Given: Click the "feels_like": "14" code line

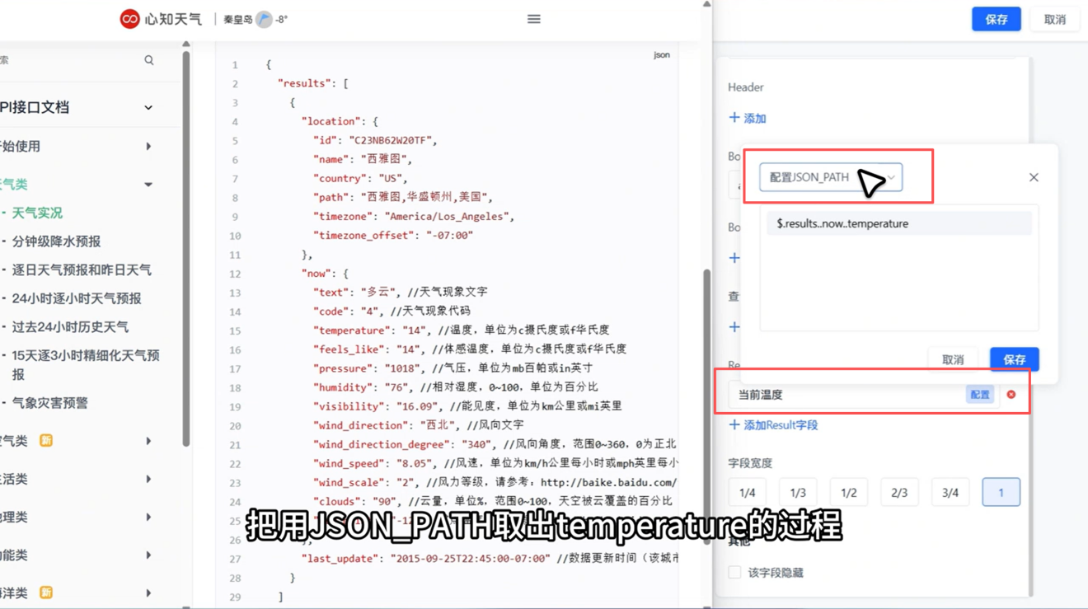Looking at the screenshot, I should pyautogui.click(x=470, y=349).
